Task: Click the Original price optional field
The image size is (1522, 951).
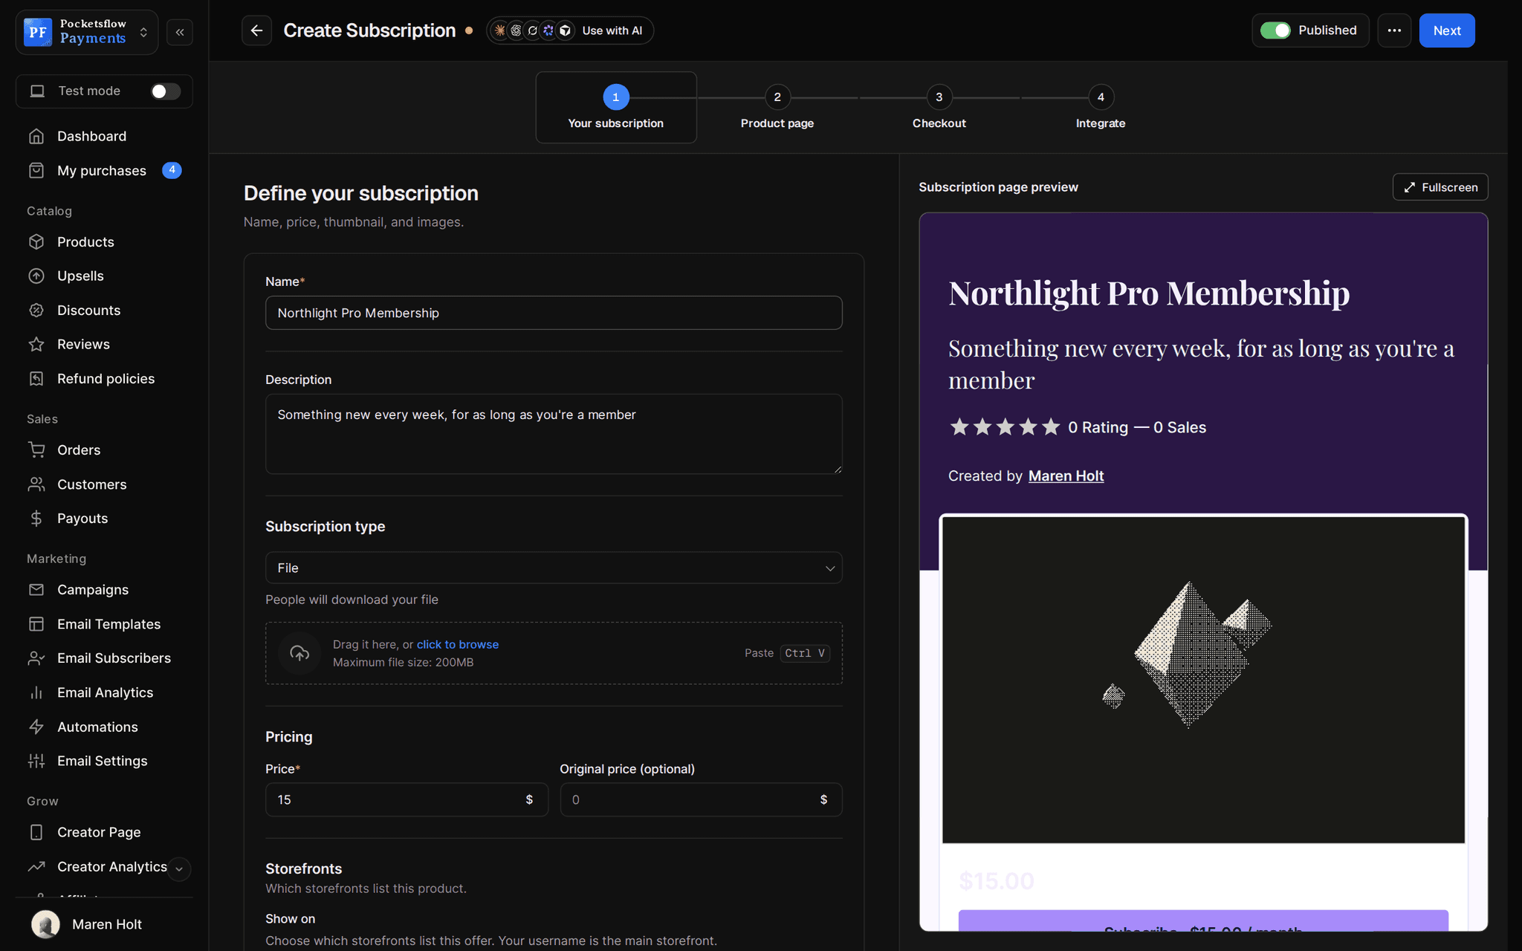Action: point(701,799)
